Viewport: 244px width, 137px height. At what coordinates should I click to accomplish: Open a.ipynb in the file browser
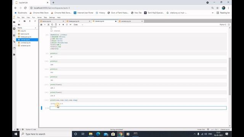click(27, 31)
